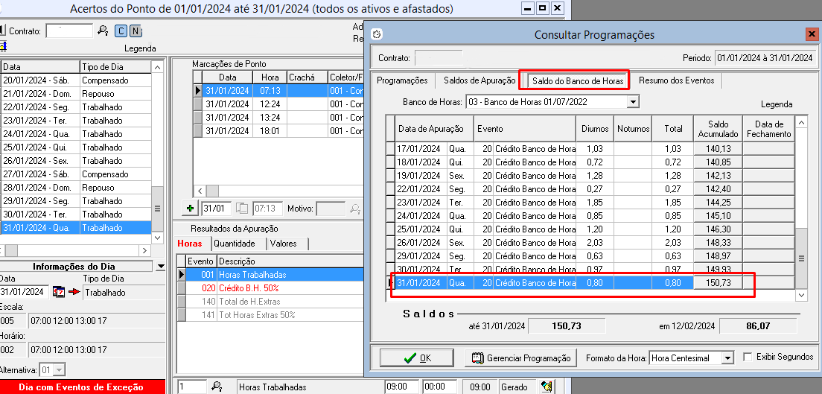Enable the Exibir Segundos checkbox
Screen dimensions: 822x394
coord(748,358)
